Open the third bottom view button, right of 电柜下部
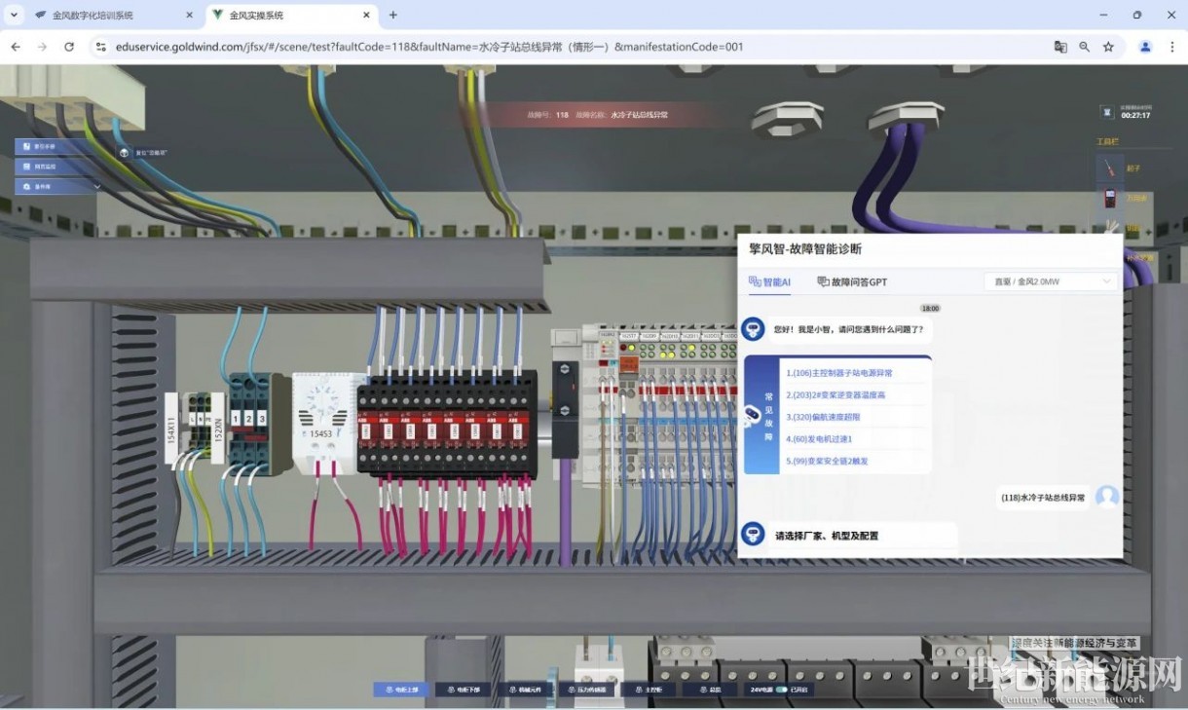 pyautogui.click(x=525, y=690)
